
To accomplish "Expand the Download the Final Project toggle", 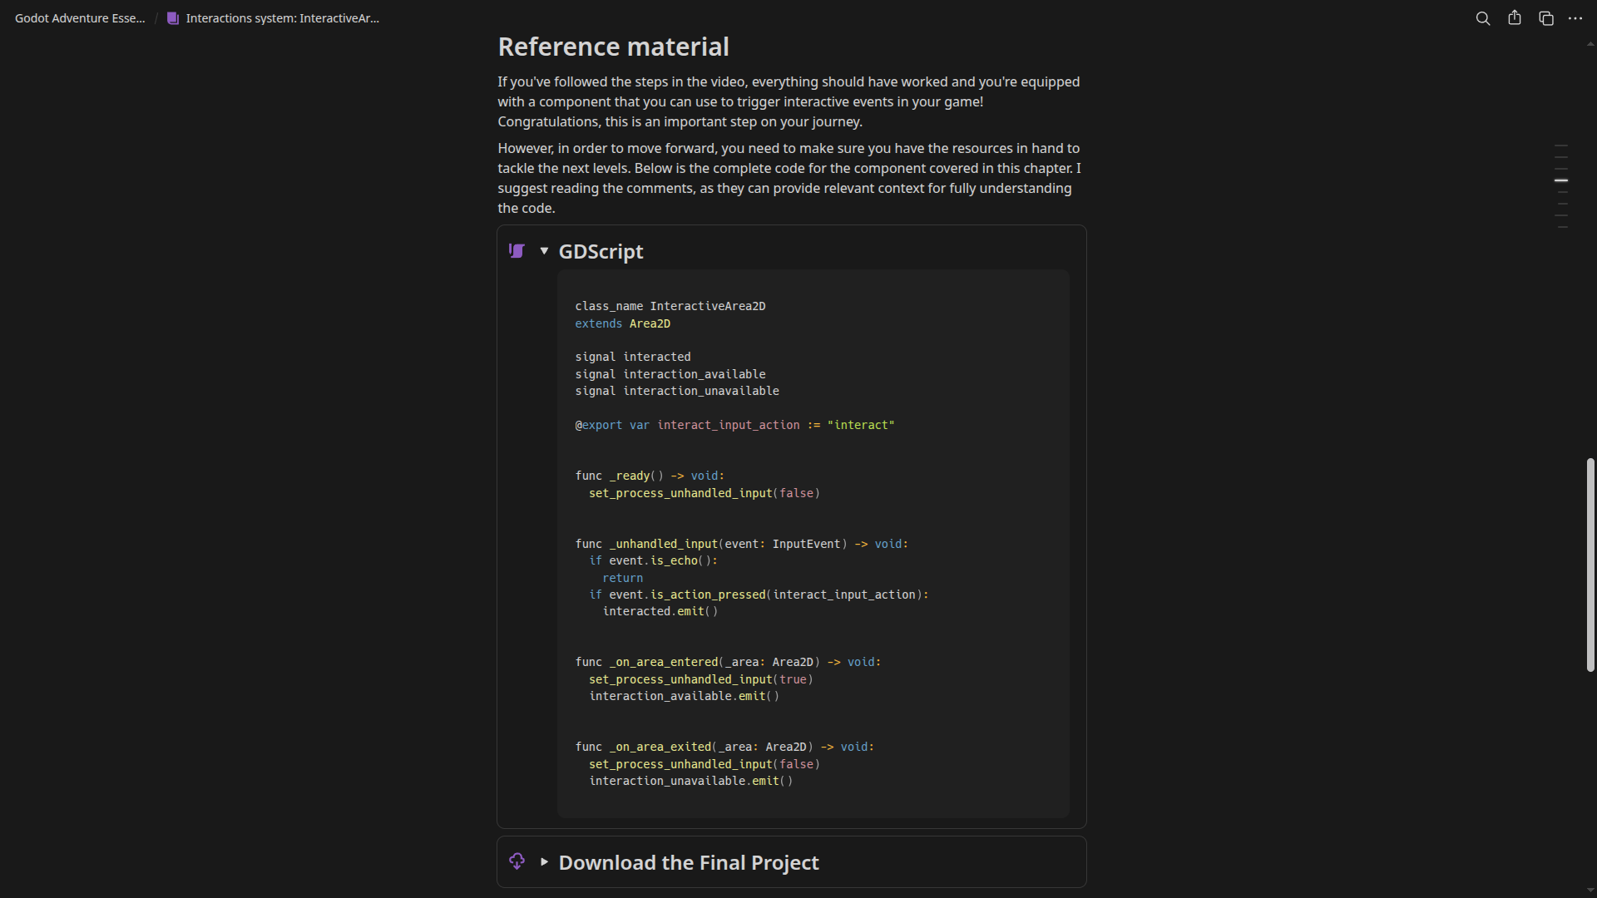I will tap(544, 862).
